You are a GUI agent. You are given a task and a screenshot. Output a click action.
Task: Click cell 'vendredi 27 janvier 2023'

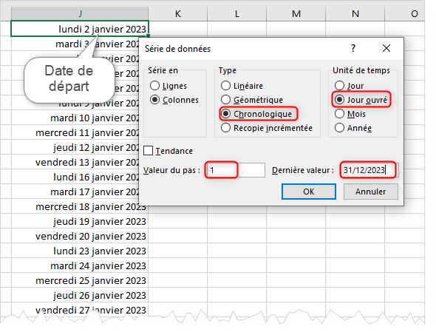[80, 310]
